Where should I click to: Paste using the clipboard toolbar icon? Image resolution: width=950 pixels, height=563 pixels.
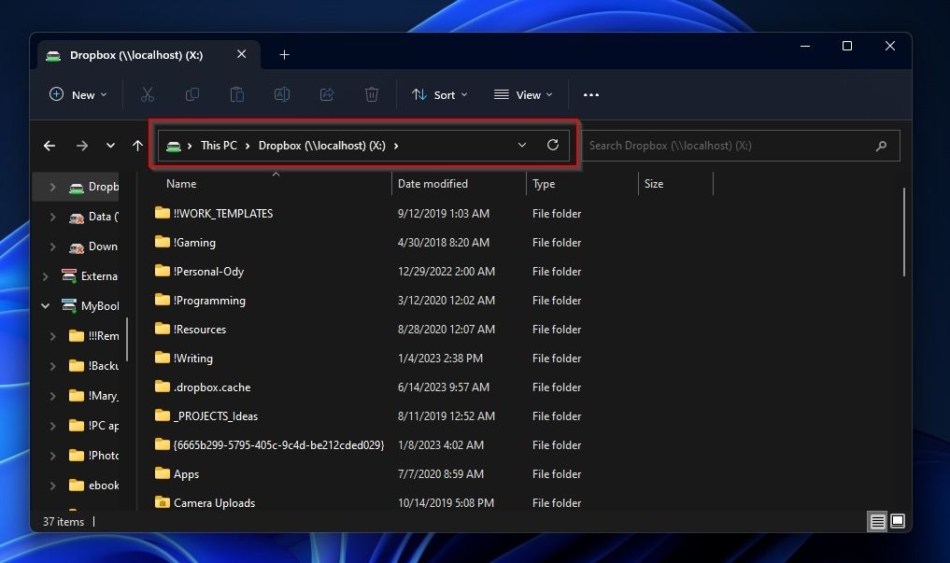237,94
